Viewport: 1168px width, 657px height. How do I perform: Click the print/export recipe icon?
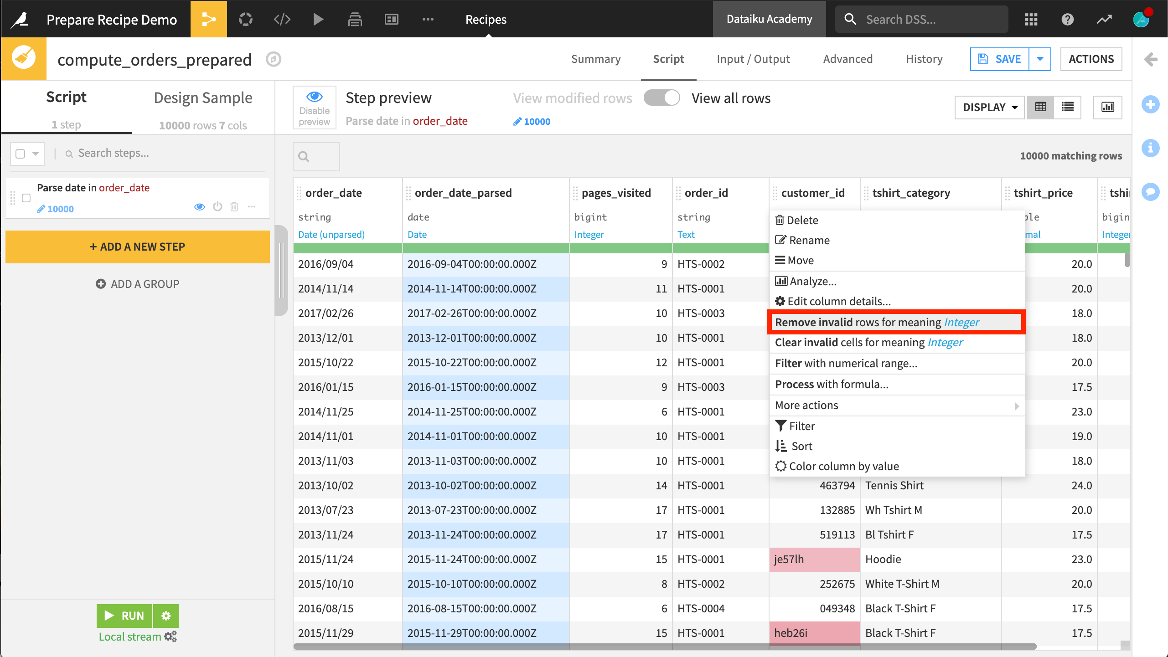pyautogui.click(x=356, y=18)
